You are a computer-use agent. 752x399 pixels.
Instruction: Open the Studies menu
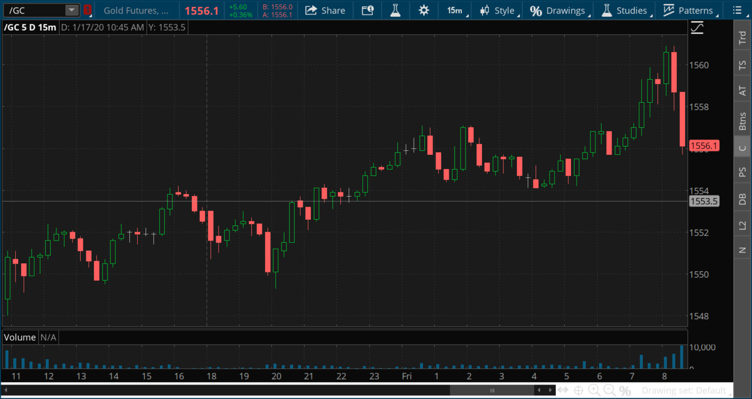(624, 10)
